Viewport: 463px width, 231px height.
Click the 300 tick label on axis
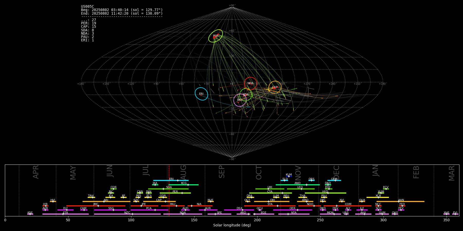click(x=383, y=220)
